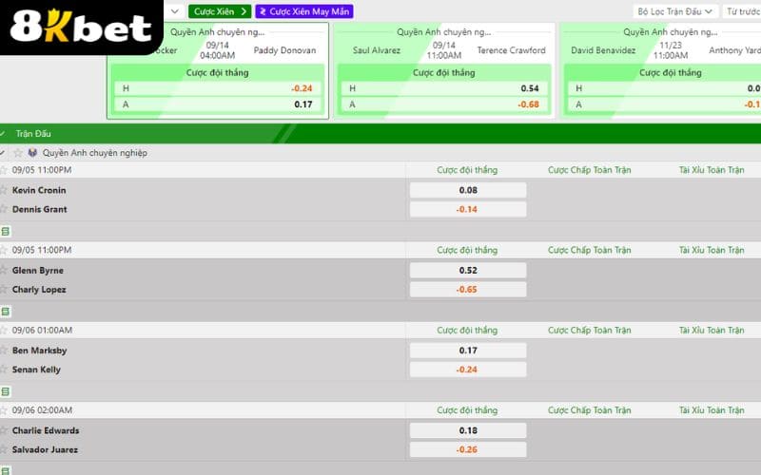This screenshot has height=475, width=761.
Task: Collapse the Trận Đấu section header
Action: click(5, 134)
